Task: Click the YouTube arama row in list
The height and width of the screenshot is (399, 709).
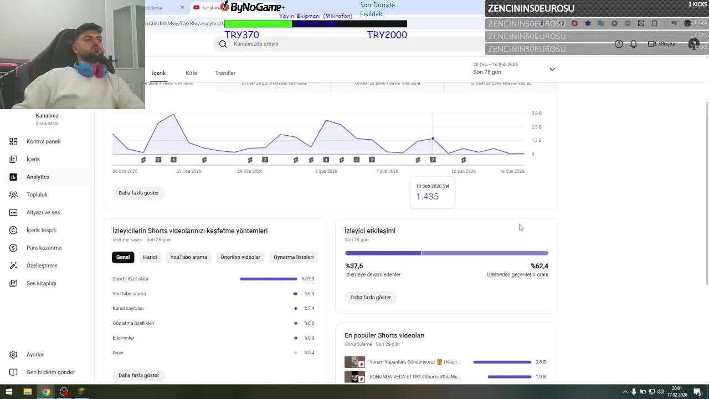Action: [213, 294]
